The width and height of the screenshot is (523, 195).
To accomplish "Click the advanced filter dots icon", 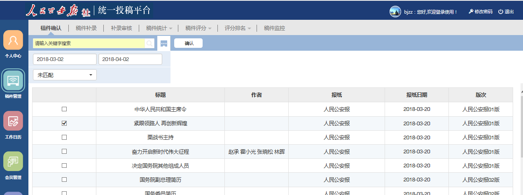I will [x=164, y=43].
